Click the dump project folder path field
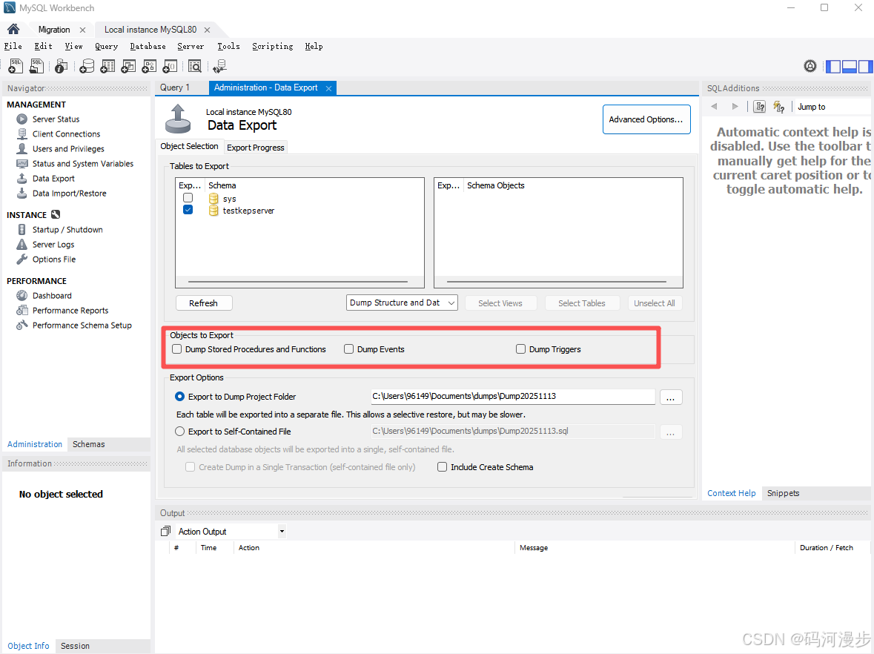This screenshot has width=874, height=654. point(513,397)
